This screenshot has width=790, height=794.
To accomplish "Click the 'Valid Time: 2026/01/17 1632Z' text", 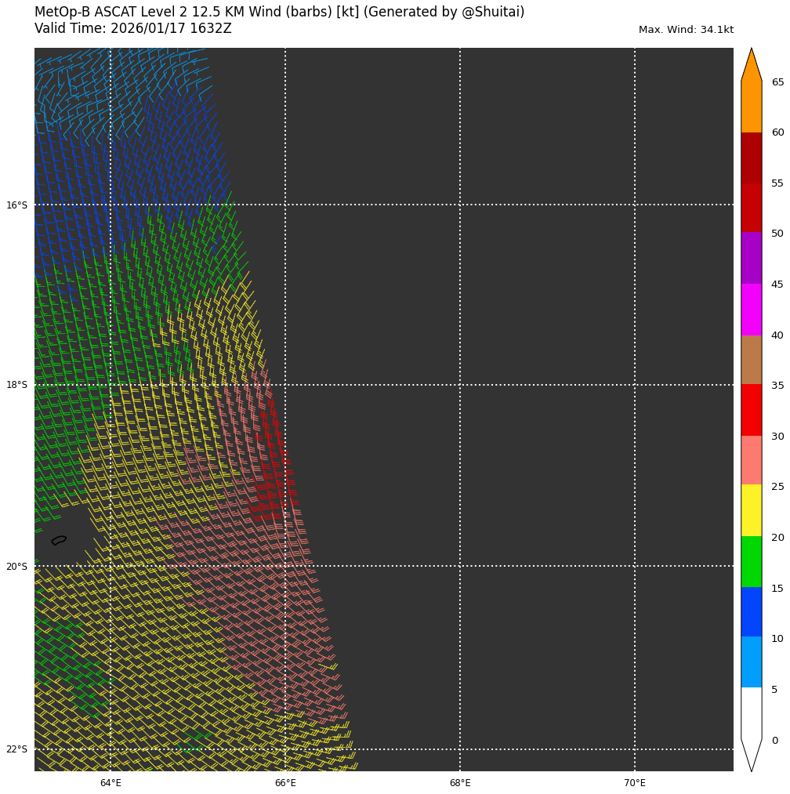I will pos(133,29).
